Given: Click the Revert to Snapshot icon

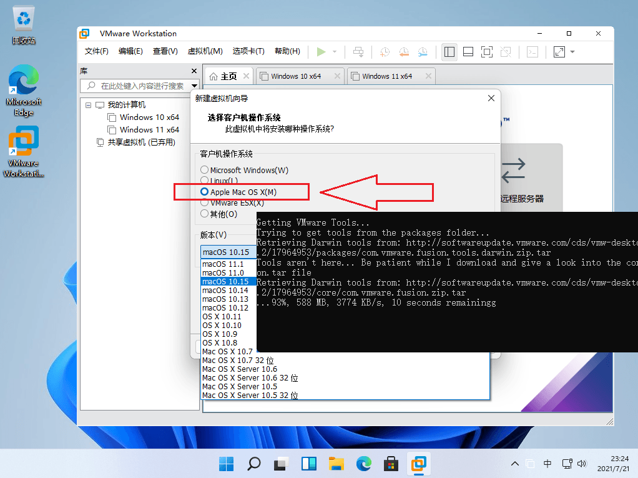Looking at the screenshot, I should tap(404, 52).
